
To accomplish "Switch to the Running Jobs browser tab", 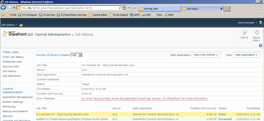I will coord(158,9).
